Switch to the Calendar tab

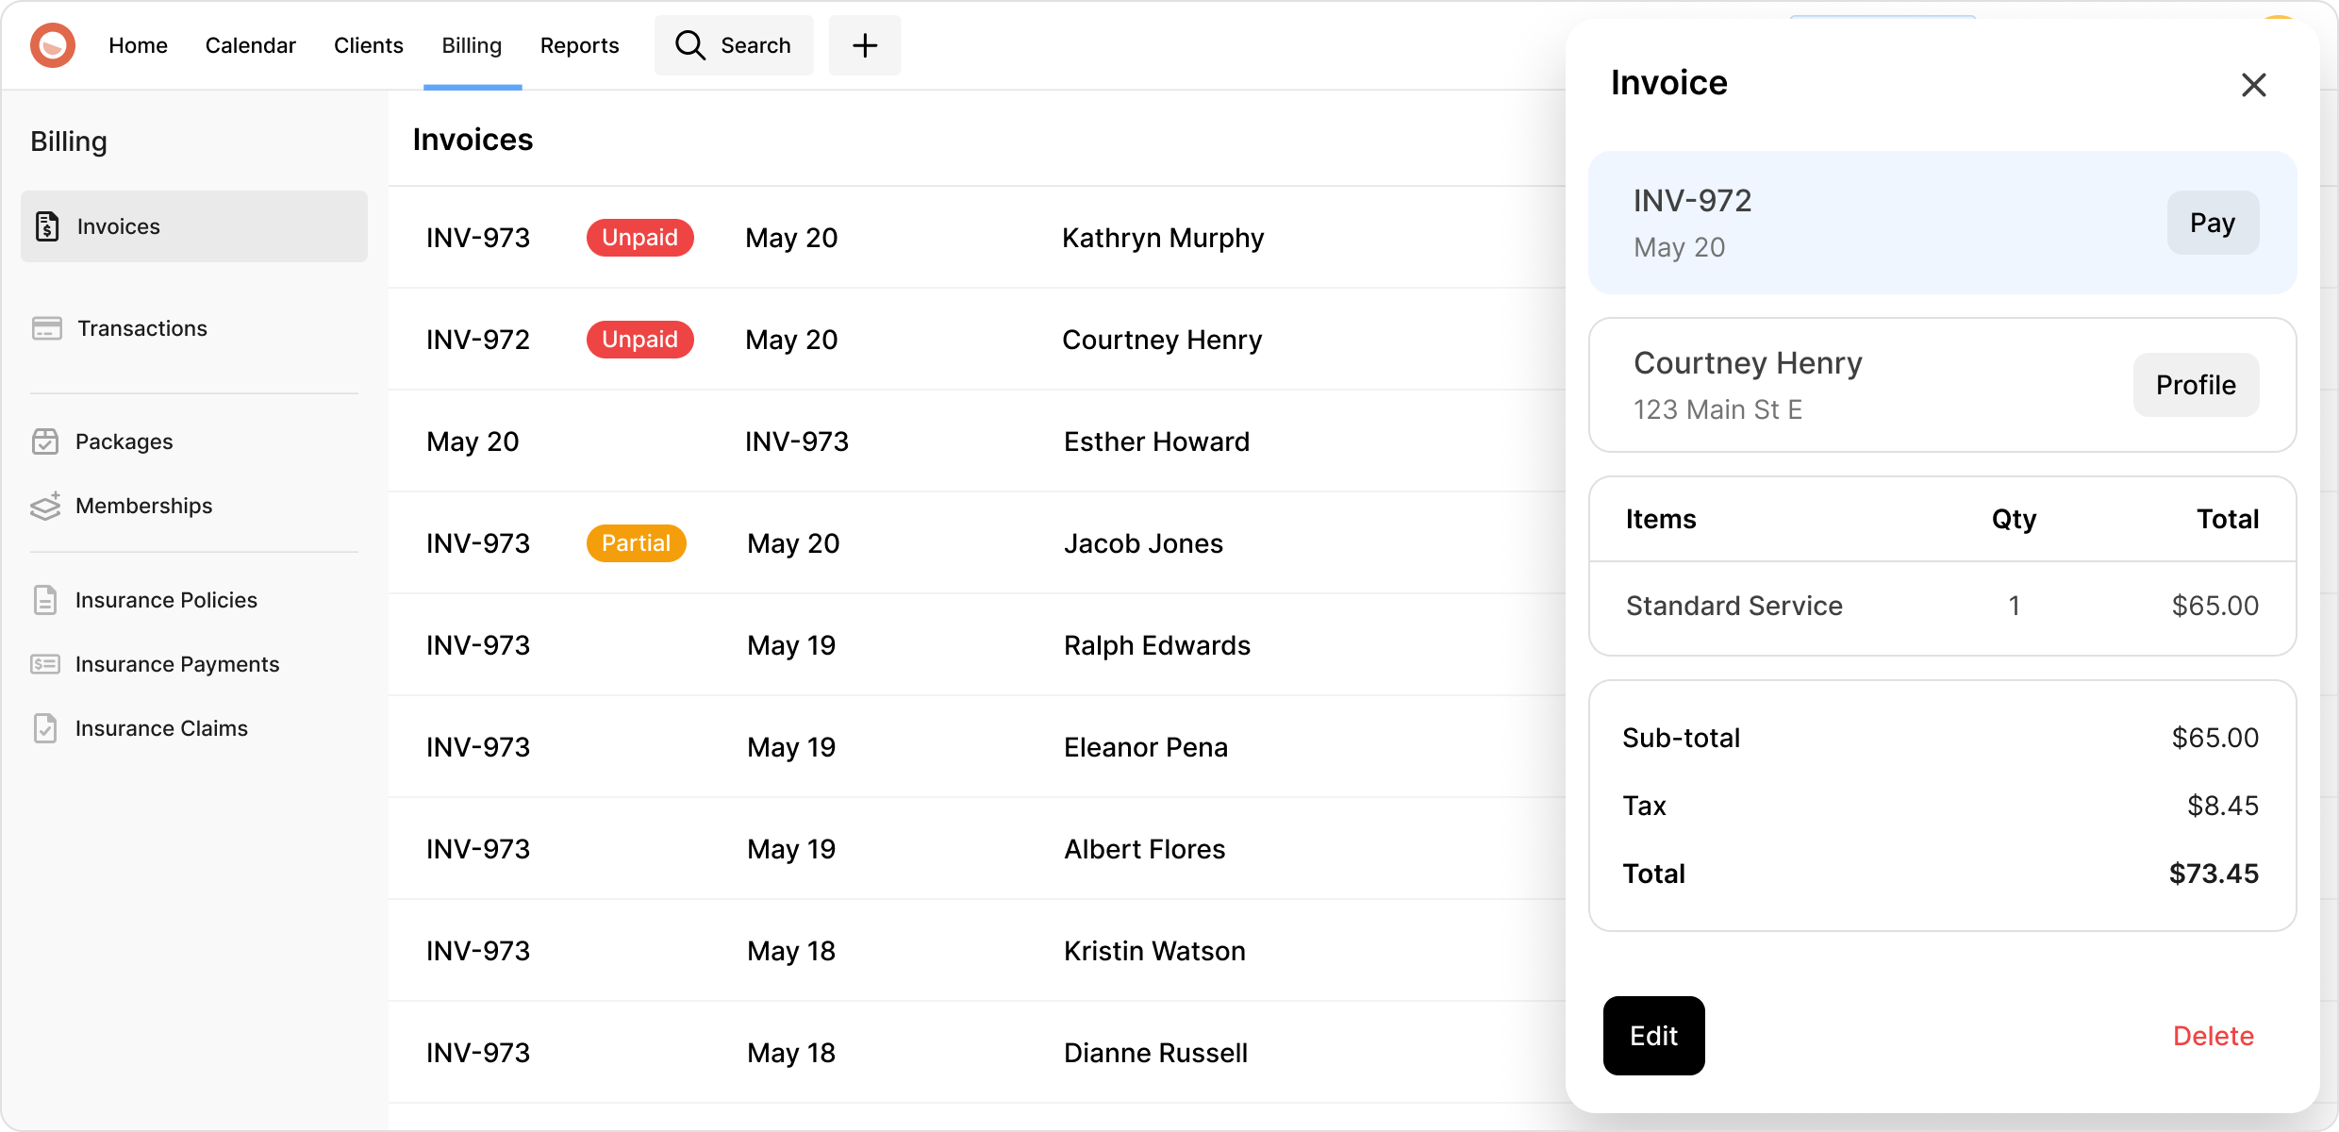pyautogui.click(x=250, y=45)
